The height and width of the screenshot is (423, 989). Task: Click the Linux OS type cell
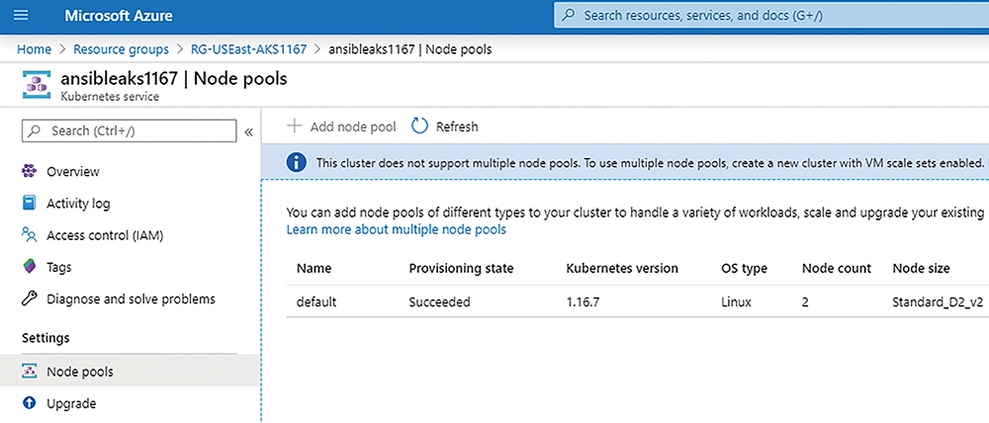736,302
